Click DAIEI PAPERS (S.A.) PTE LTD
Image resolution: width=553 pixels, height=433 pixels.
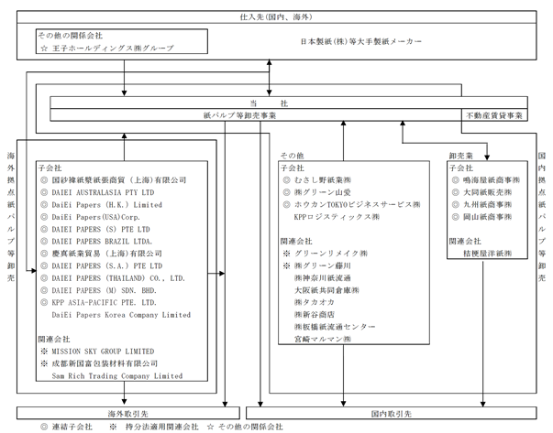point(107,265)
